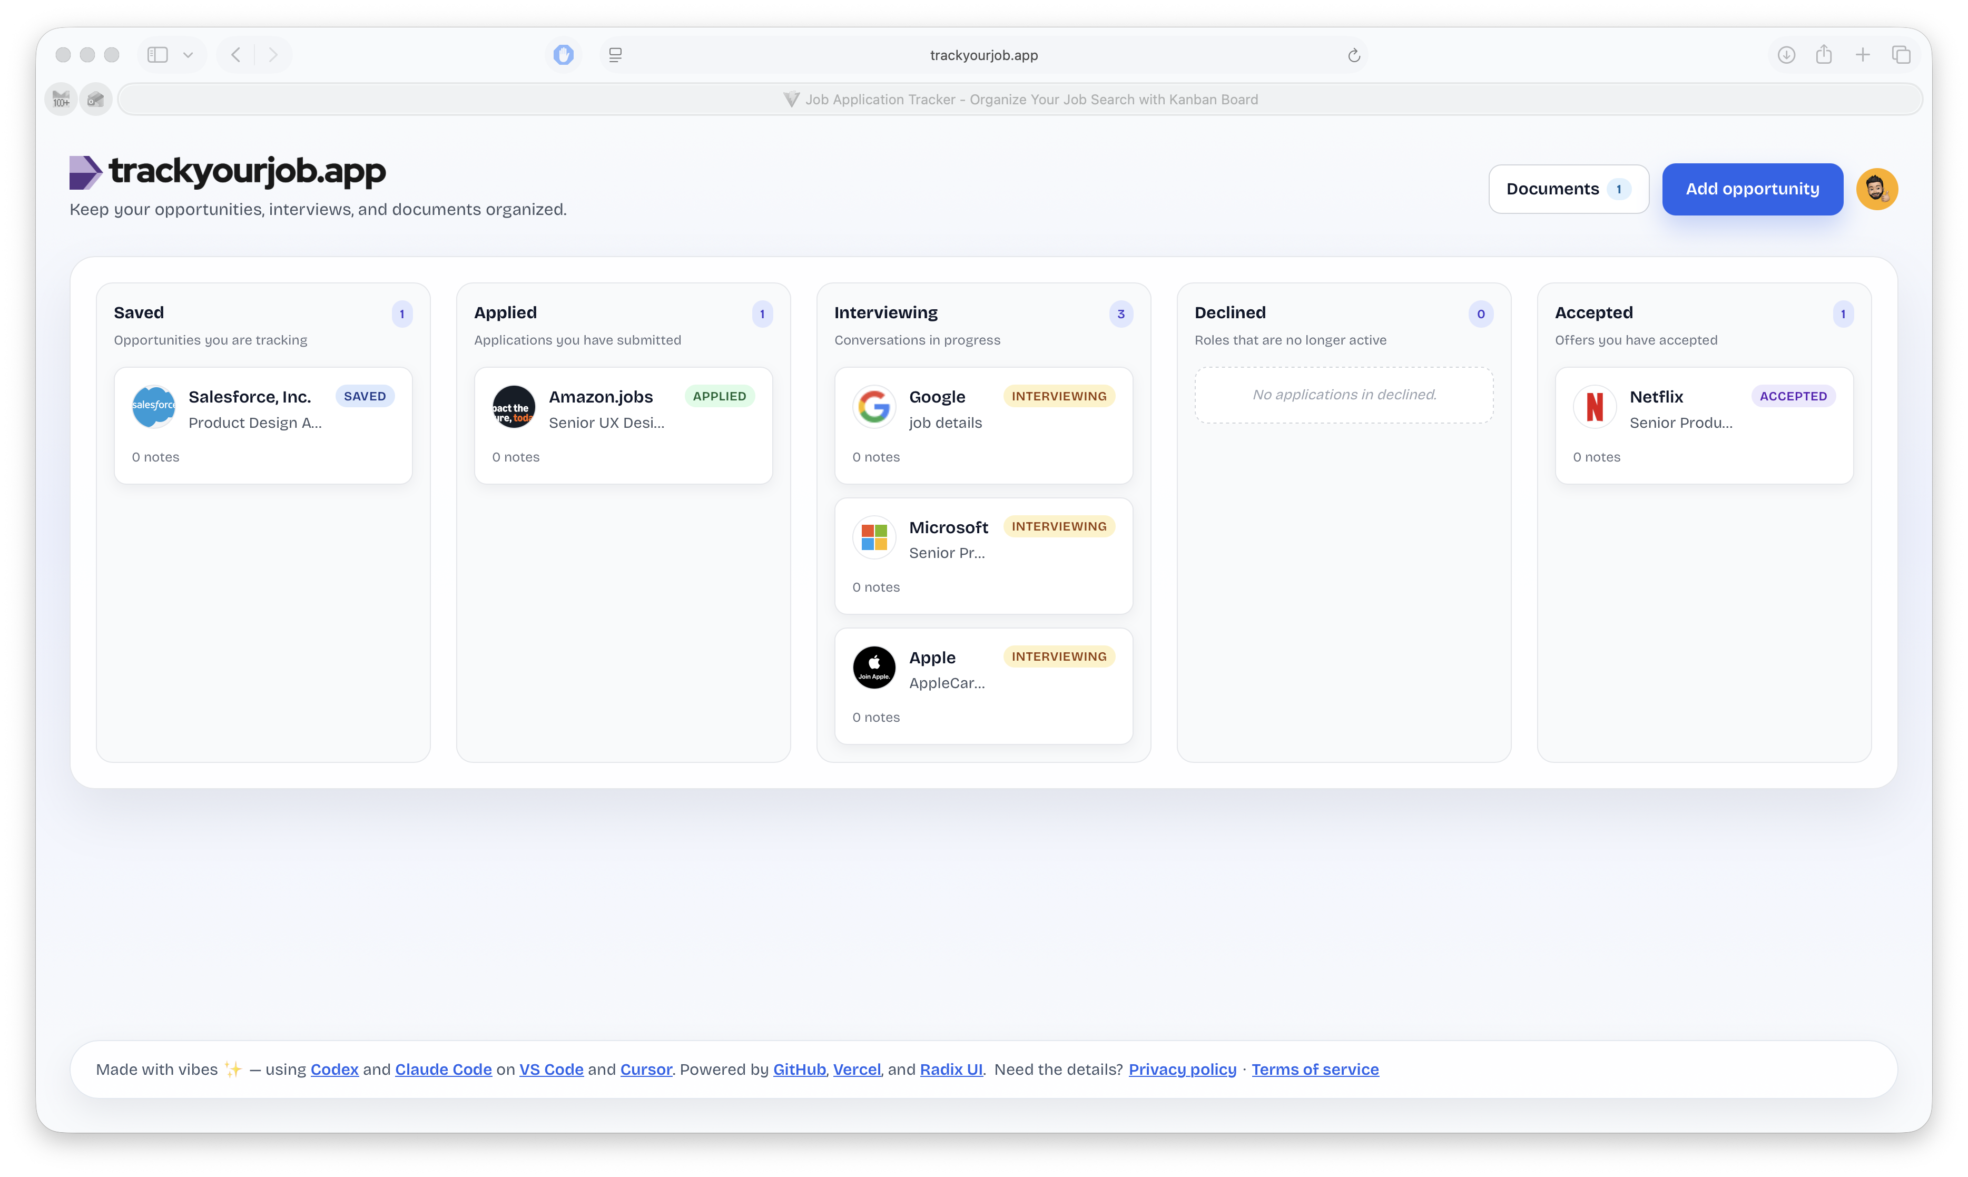Open the Documents panel
The height and width of the screenshot is (1177, 1968).
click(1568, 189)
